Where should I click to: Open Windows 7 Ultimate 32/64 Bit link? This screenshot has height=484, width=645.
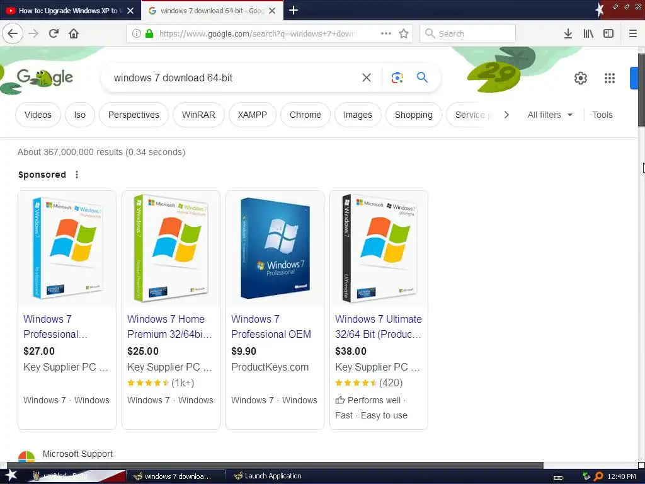click(x=378, y=326)
